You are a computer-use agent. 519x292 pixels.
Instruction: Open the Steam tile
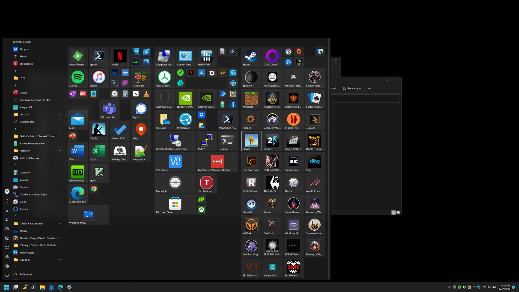251,57
